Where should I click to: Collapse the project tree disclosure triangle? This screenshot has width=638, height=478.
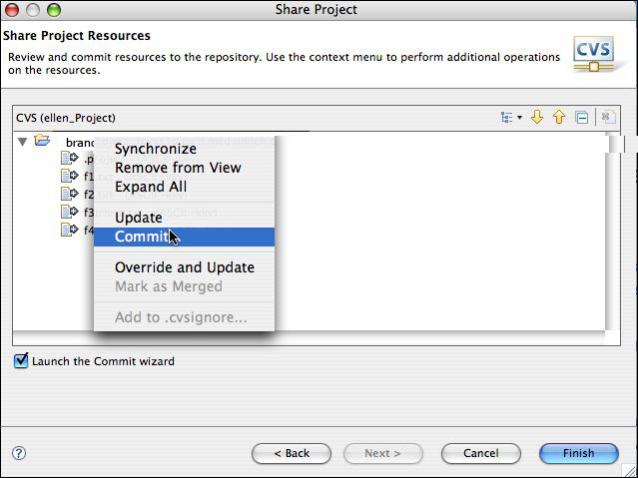pyautogui.click(x=23, y=142)
